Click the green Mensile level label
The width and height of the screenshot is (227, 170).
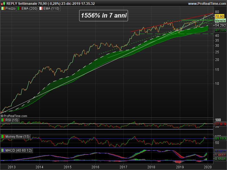220,21
